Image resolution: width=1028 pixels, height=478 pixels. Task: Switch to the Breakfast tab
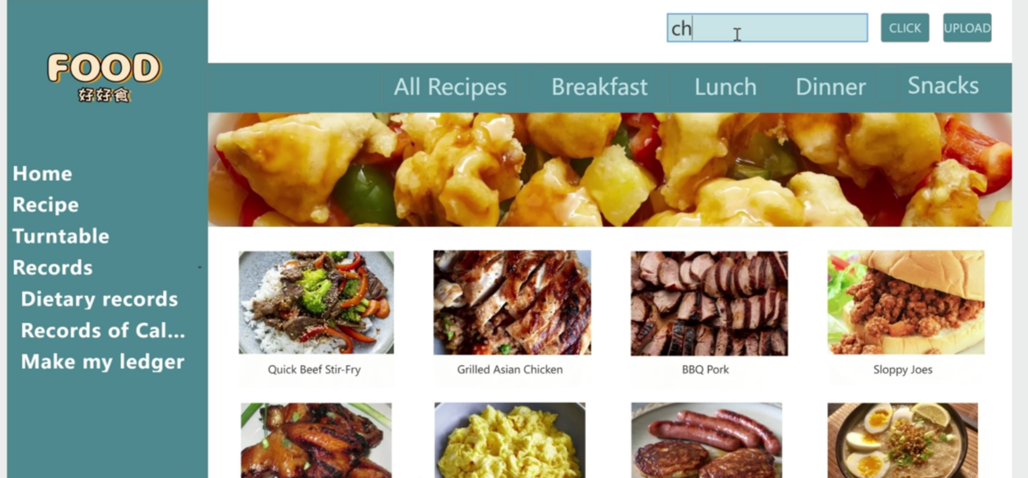pos(600,87)
